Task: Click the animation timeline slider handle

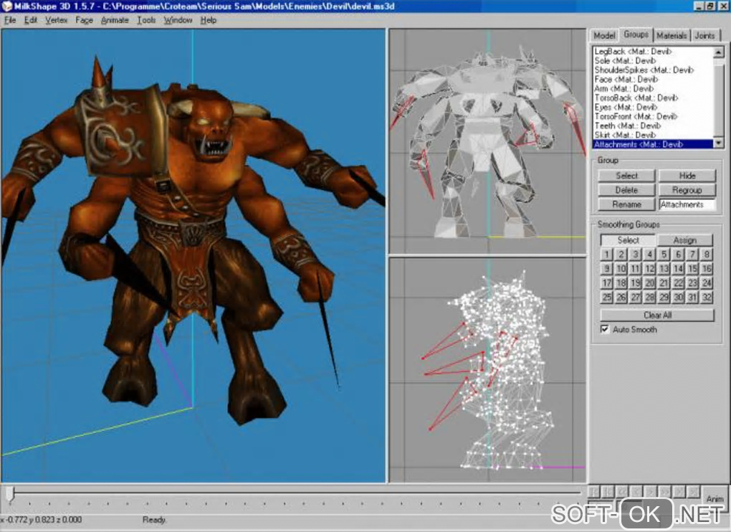Action: (9, 493)
